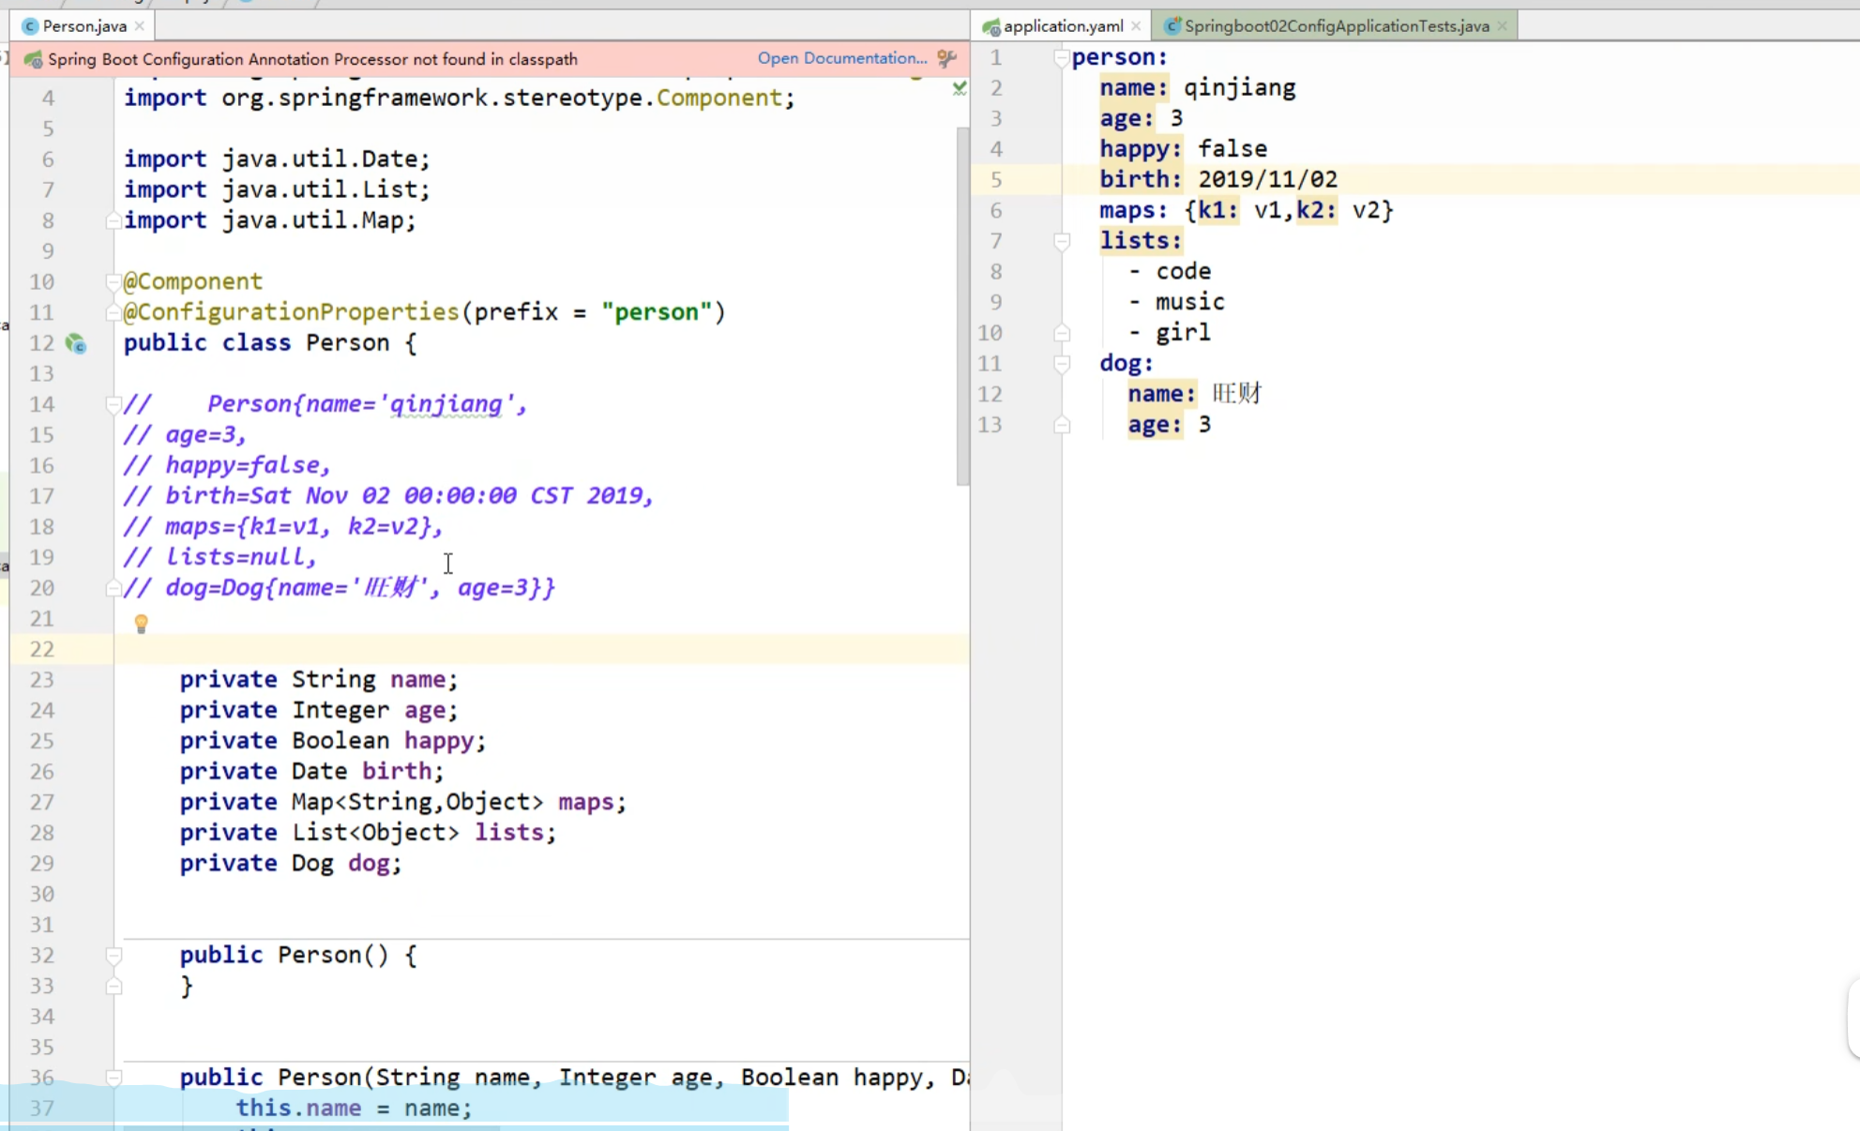Switch to Springboot02ConfigApplicationTests.java tab
The height and width of the screenshot is (1131, 1860).
(1336, 26)
